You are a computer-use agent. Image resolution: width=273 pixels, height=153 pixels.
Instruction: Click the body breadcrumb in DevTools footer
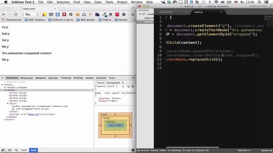pyautogui.click(x=33, y=150)
